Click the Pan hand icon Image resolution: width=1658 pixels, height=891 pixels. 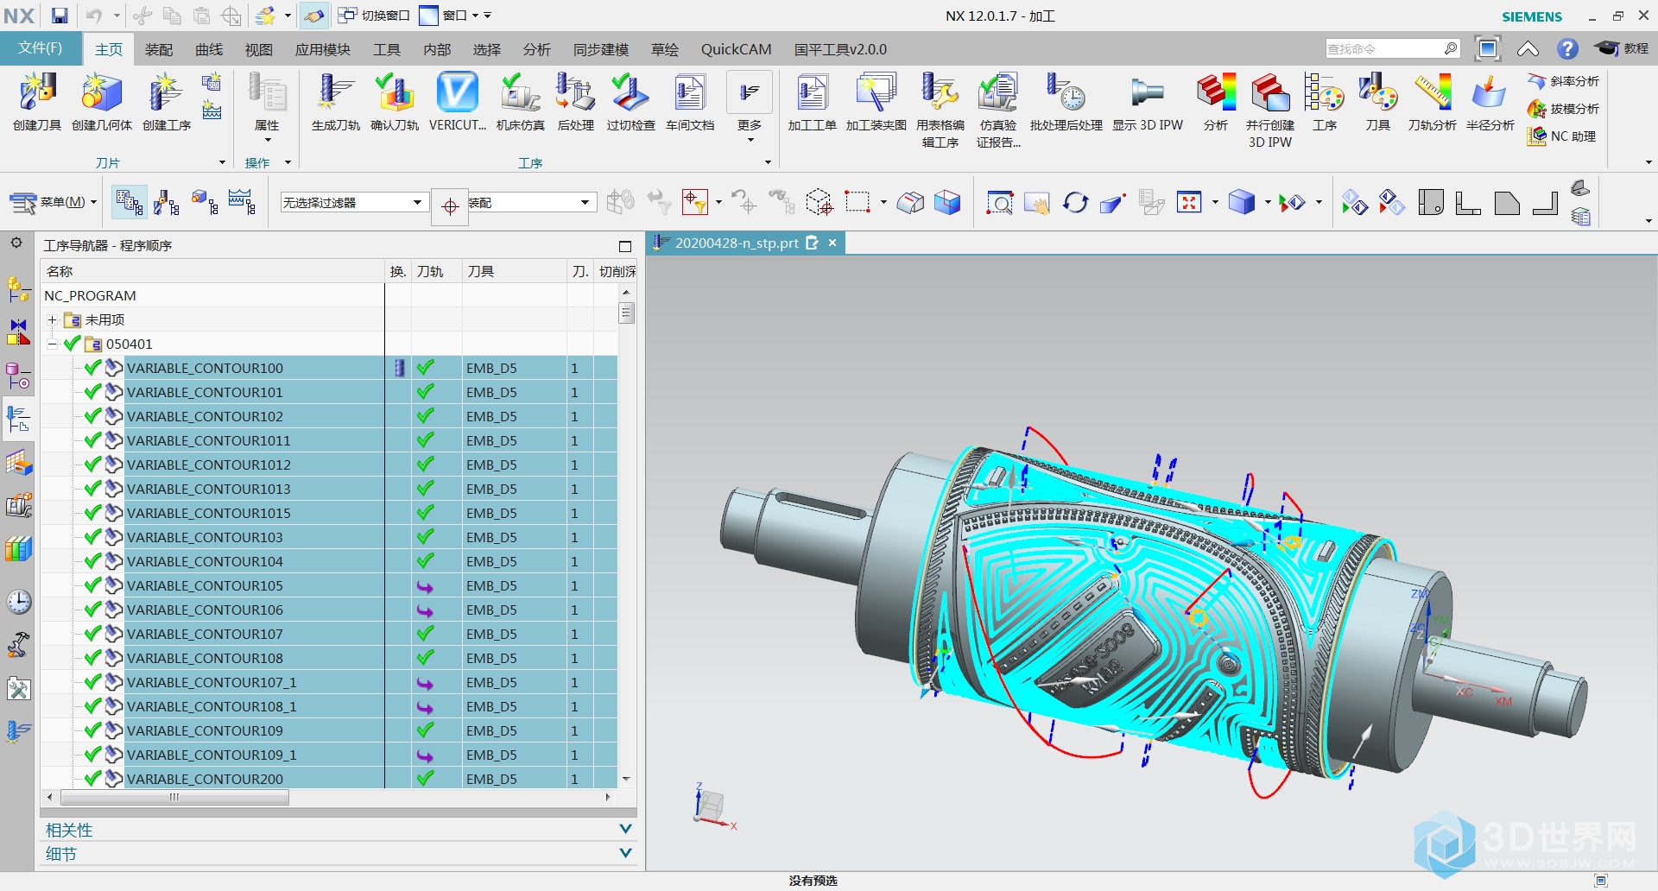[x=1036, y=203]
